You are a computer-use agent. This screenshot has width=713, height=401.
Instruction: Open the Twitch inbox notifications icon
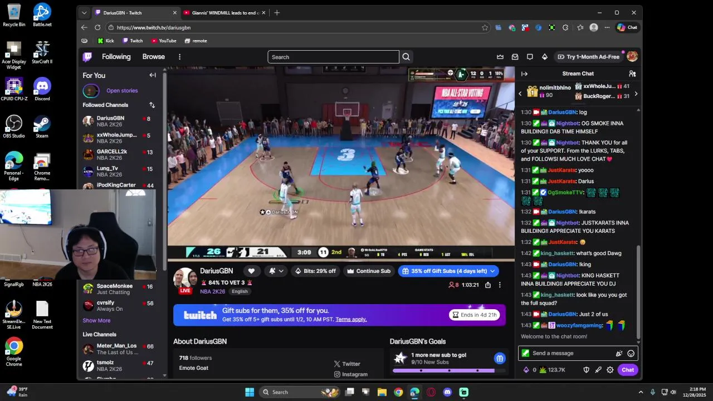pos(515,57)
